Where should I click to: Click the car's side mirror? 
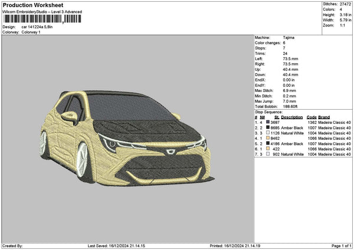coord(69,117)
